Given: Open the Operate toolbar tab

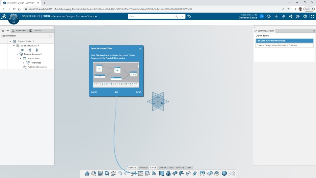Looking at the screenshot, I should point(162,167).
